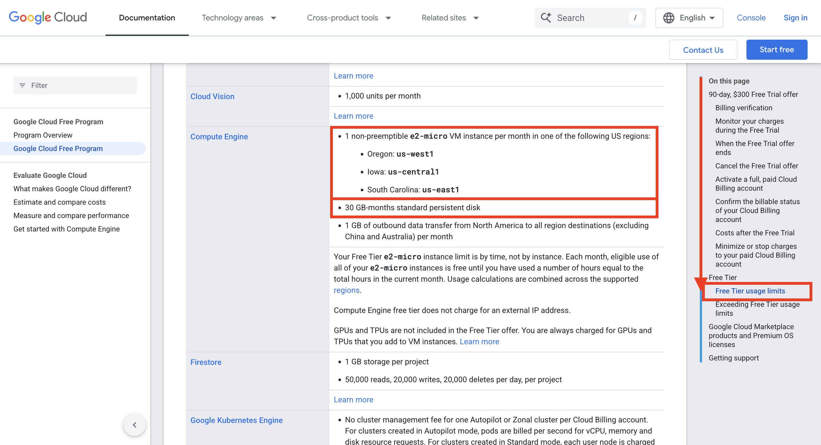Open Google Kubernetes Engine link
This screenshot has height=445, width=821.
(236, 420)
